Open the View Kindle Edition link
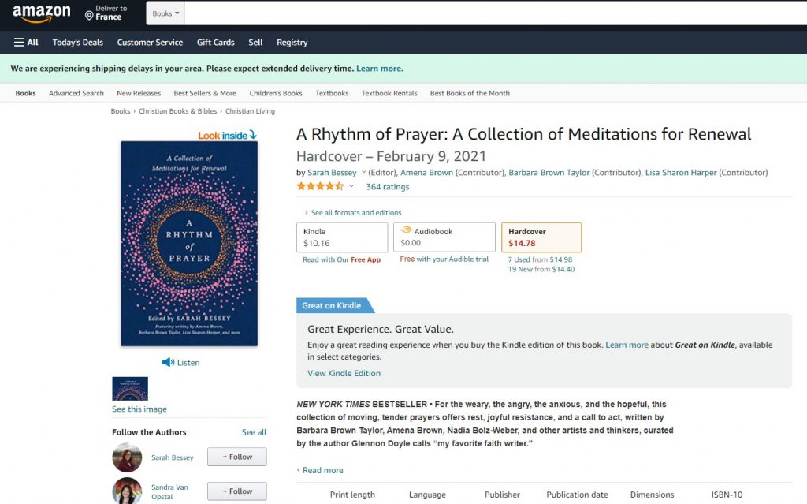This screenshot has width=807, height=504. [x=344, y=374]
